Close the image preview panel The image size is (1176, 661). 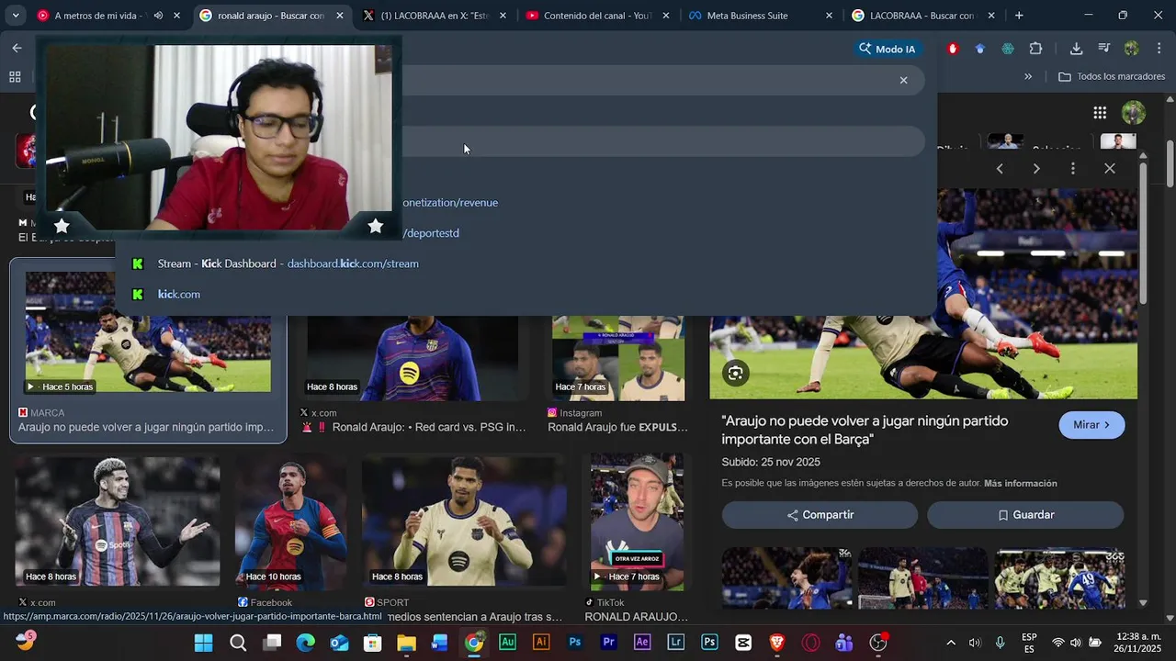pos(1110,169)
